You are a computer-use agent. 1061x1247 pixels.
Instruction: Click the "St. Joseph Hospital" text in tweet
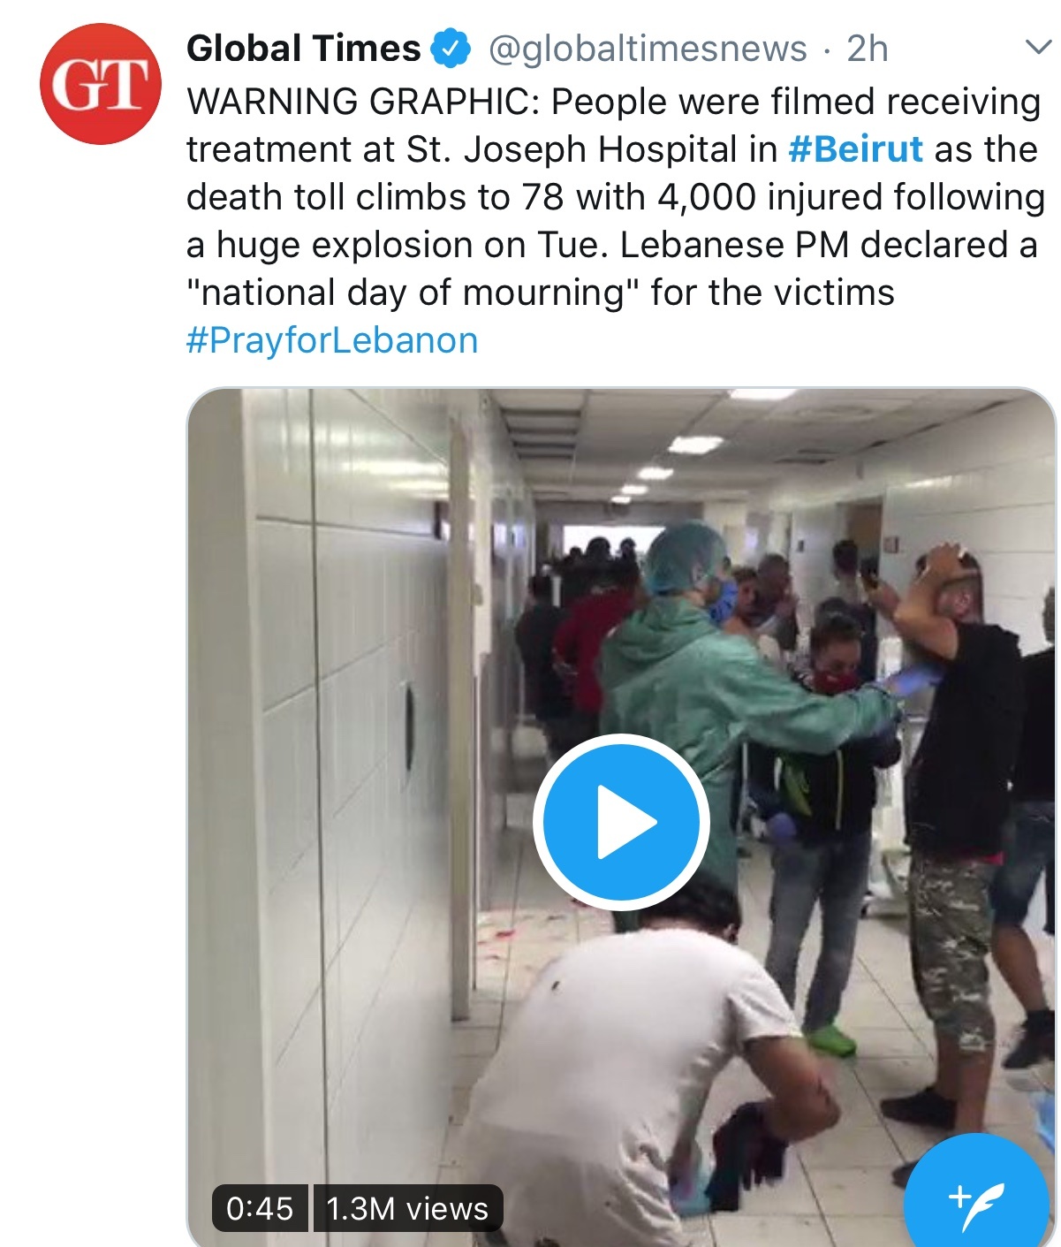click(572, 149)
